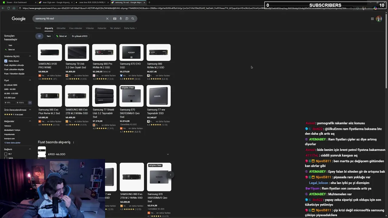Filter by MediaMarkt Türkiye store
Screen dimensions: 388x218
tap(12, 130)
